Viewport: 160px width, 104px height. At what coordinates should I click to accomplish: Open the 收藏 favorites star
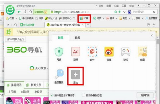[7, 18]
